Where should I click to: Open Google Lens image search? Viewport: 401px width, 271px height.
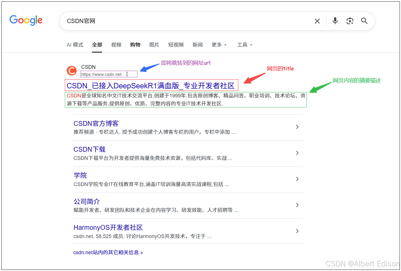coord(350,21)
